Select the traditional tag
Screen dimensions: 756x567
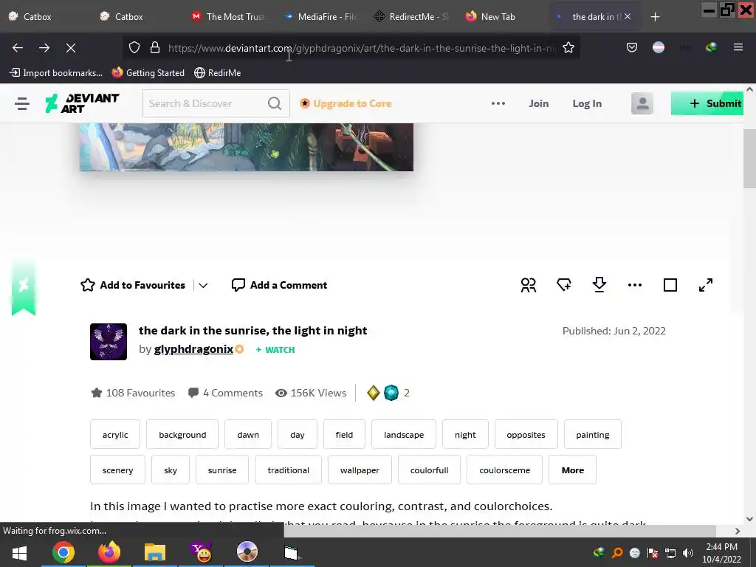(x=289, y=470)
